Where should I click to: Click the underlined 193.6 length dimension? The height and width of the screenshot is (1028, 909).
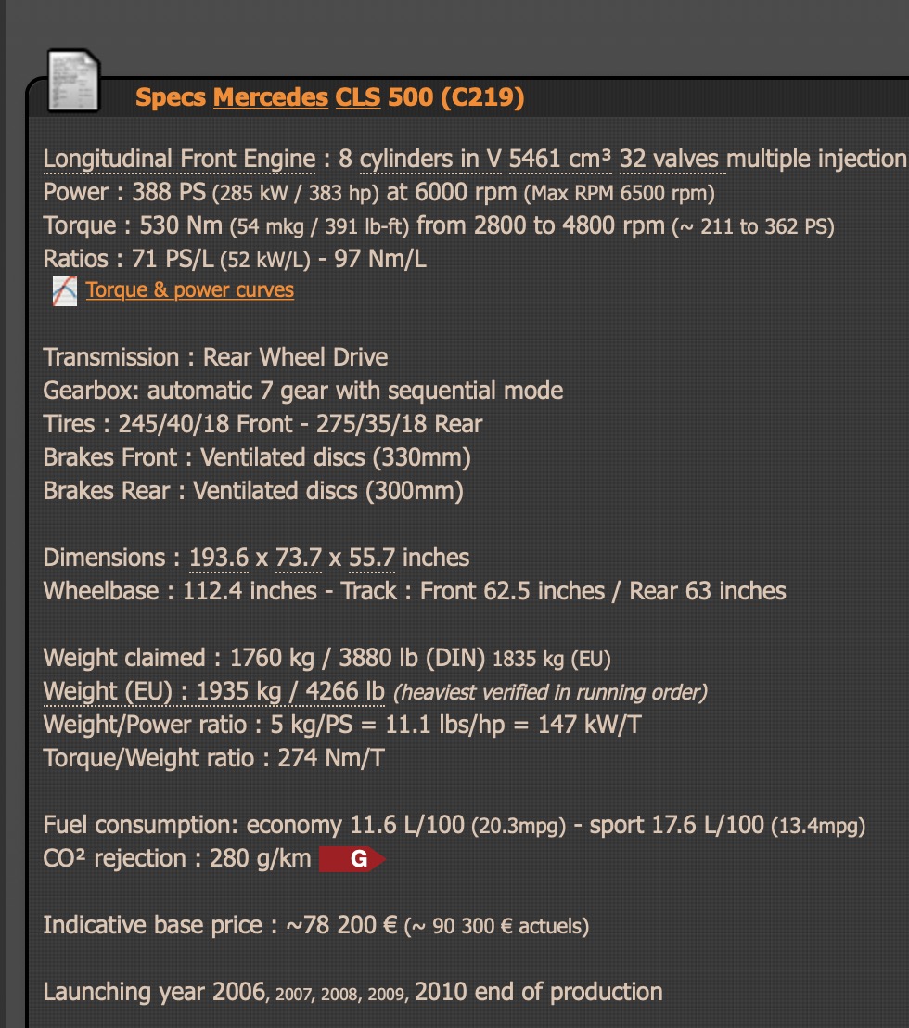point(219,558)
